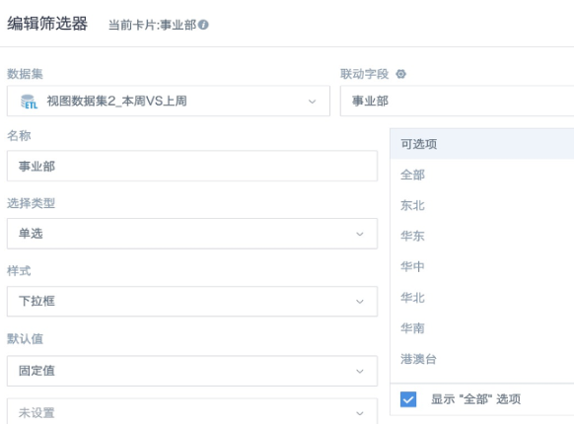
Task: Expand the 默认值 固定值 dropdown
Action: (192, 371)
